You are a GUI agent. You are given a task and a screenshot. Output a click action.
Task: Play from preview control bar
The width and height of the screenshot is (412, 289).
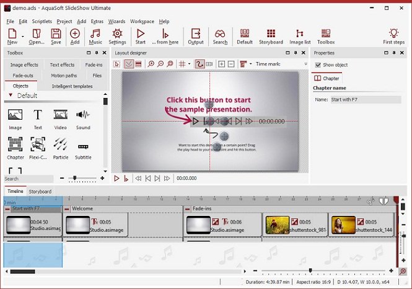pyautogui.click(x=116, y=179)
